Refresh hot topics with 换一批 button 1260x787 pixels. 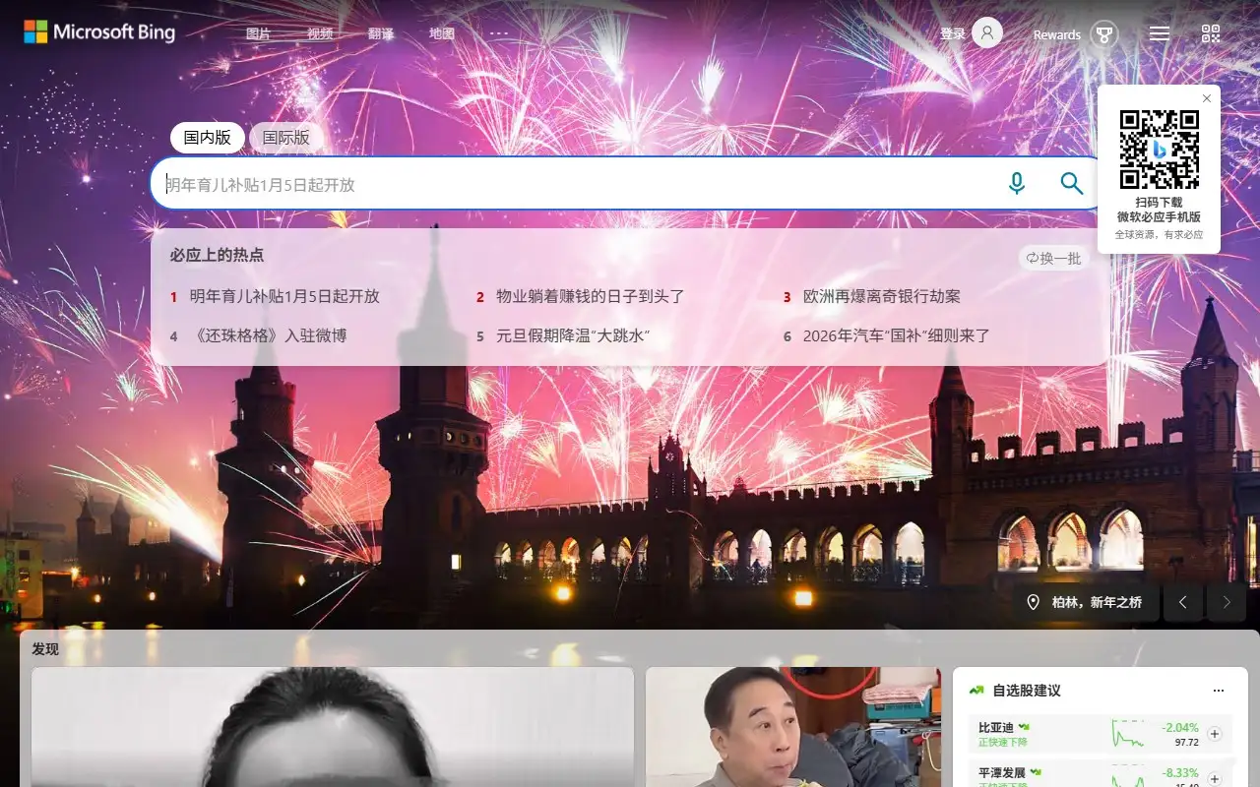[x=1053, y=258]
